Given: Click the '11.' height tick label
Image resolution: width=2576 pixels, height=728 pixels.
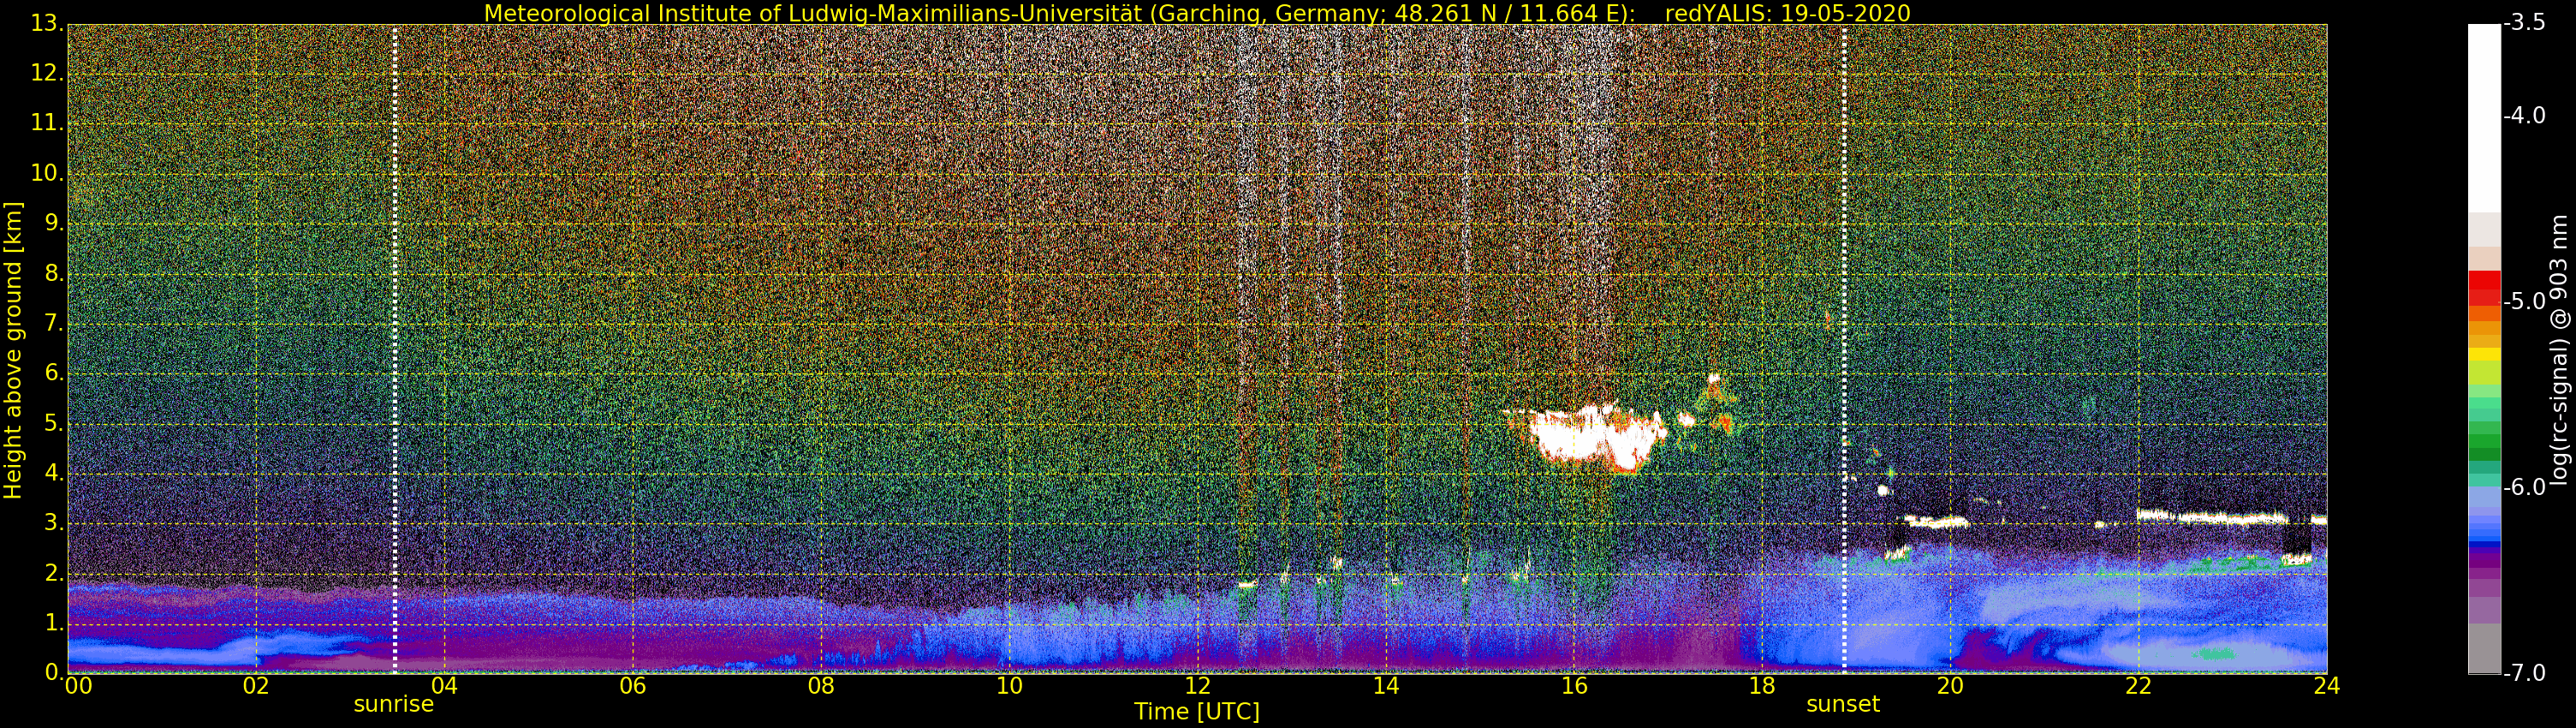Looking at the screenshot, I should click(48, 123).
